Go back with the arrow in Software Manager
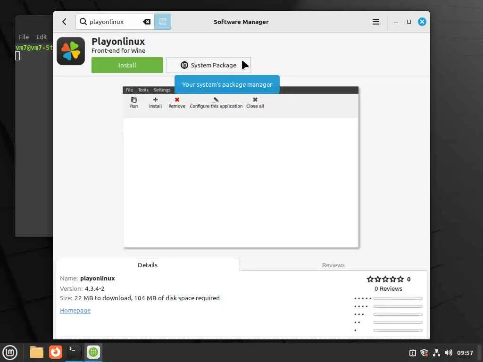The height and width of the screenshot is (362, 483). click(64, 22)
